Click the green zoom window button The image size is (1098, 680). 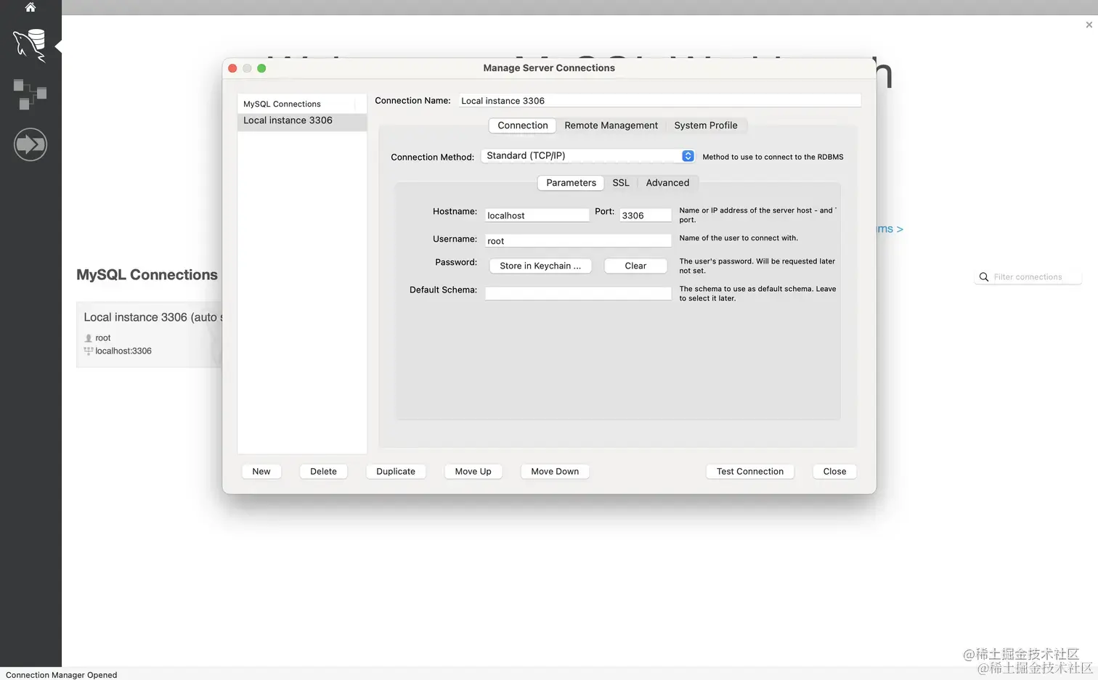click(261, 68)
